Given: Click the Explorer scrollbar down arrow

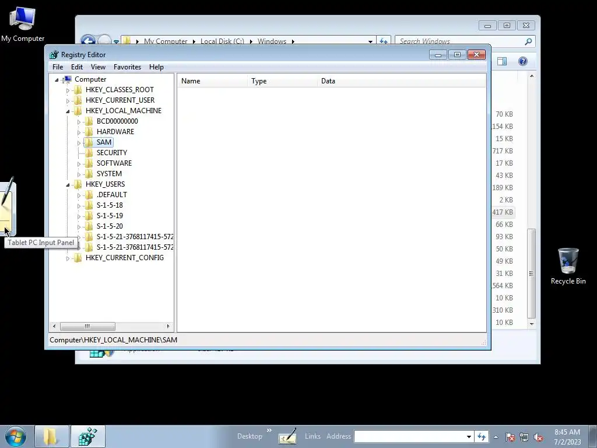Looking at the screenshot, I should (532, 324).
